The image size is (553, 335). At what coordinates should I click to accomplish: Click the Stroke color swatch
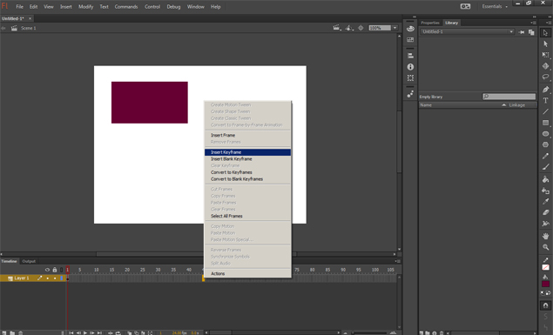(x=545, y=267)
